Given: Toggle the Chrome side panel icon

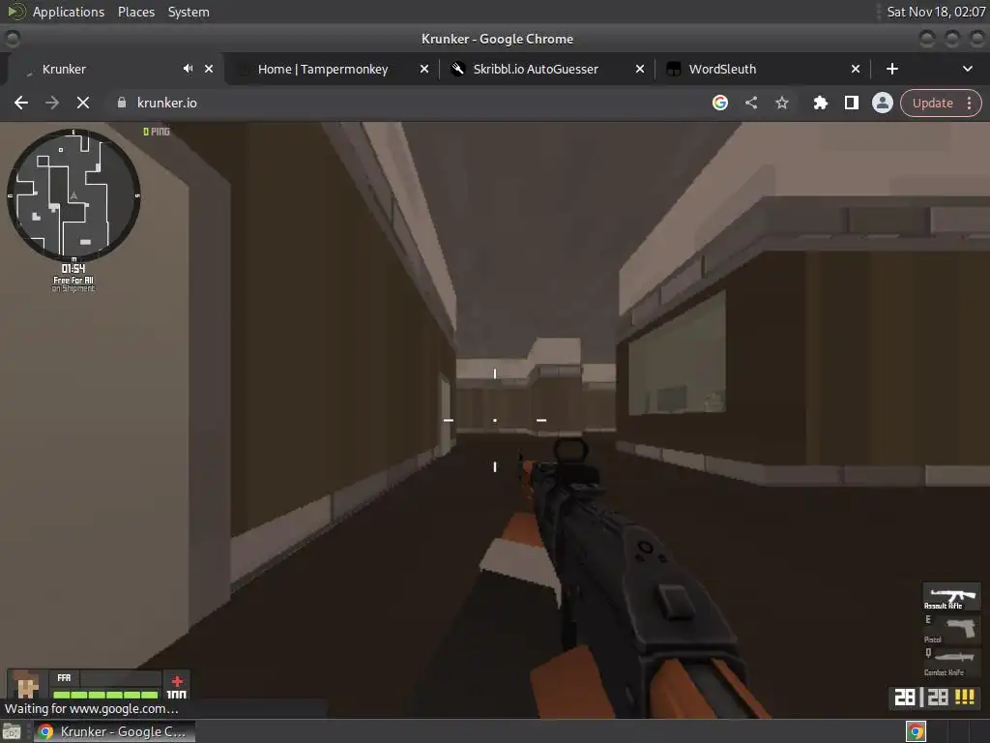Looking at the screenshot, I should 851,103.
